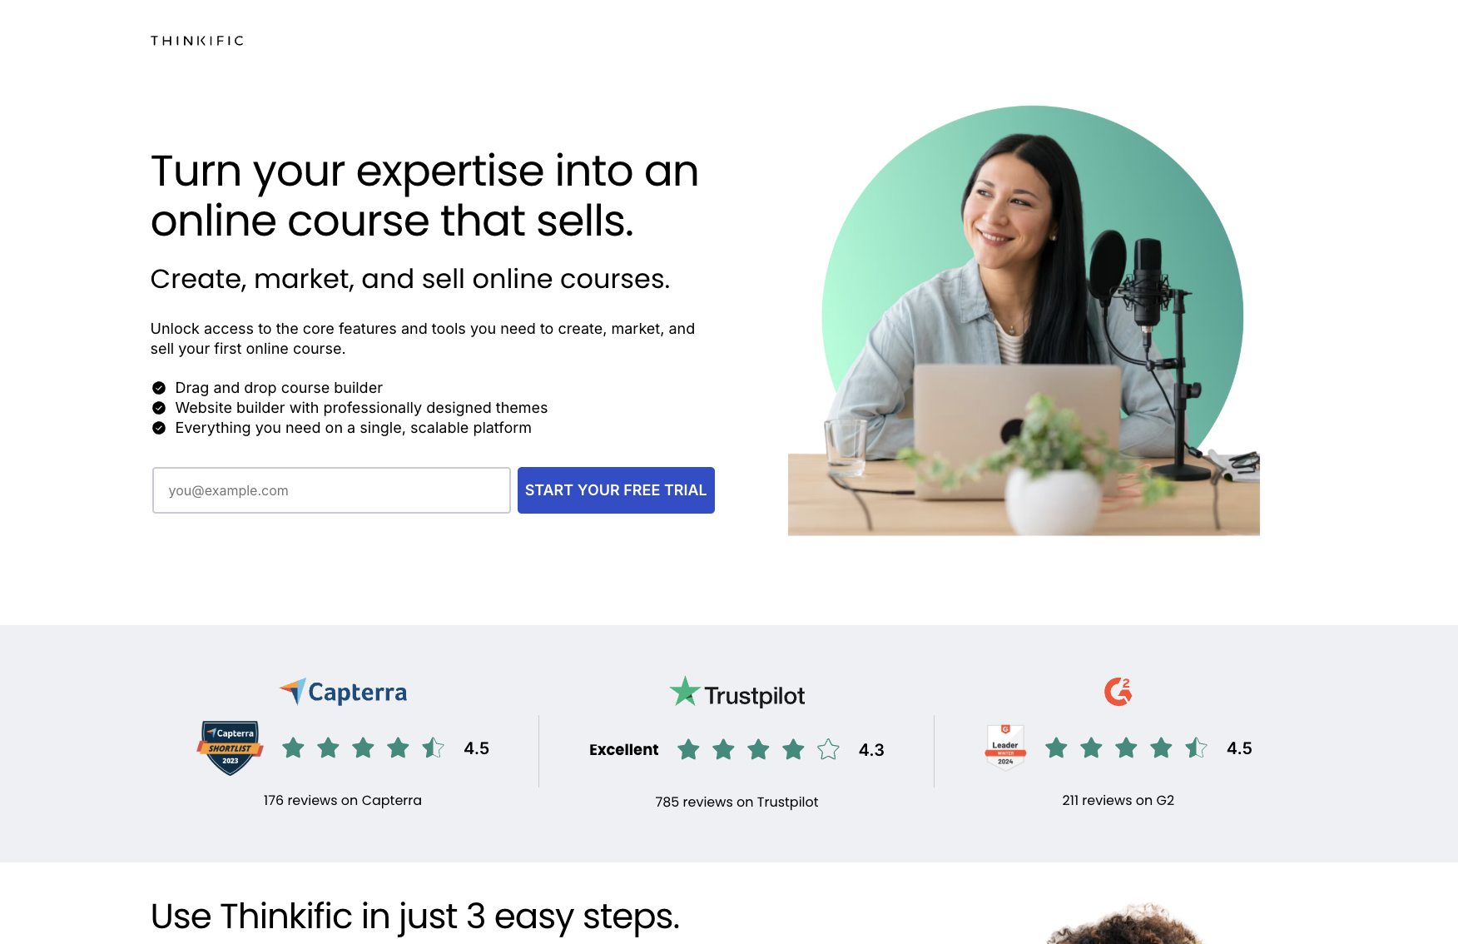1458x944 pixels.
Task: Click the first Trustpilot rating star
Action: 688,749
